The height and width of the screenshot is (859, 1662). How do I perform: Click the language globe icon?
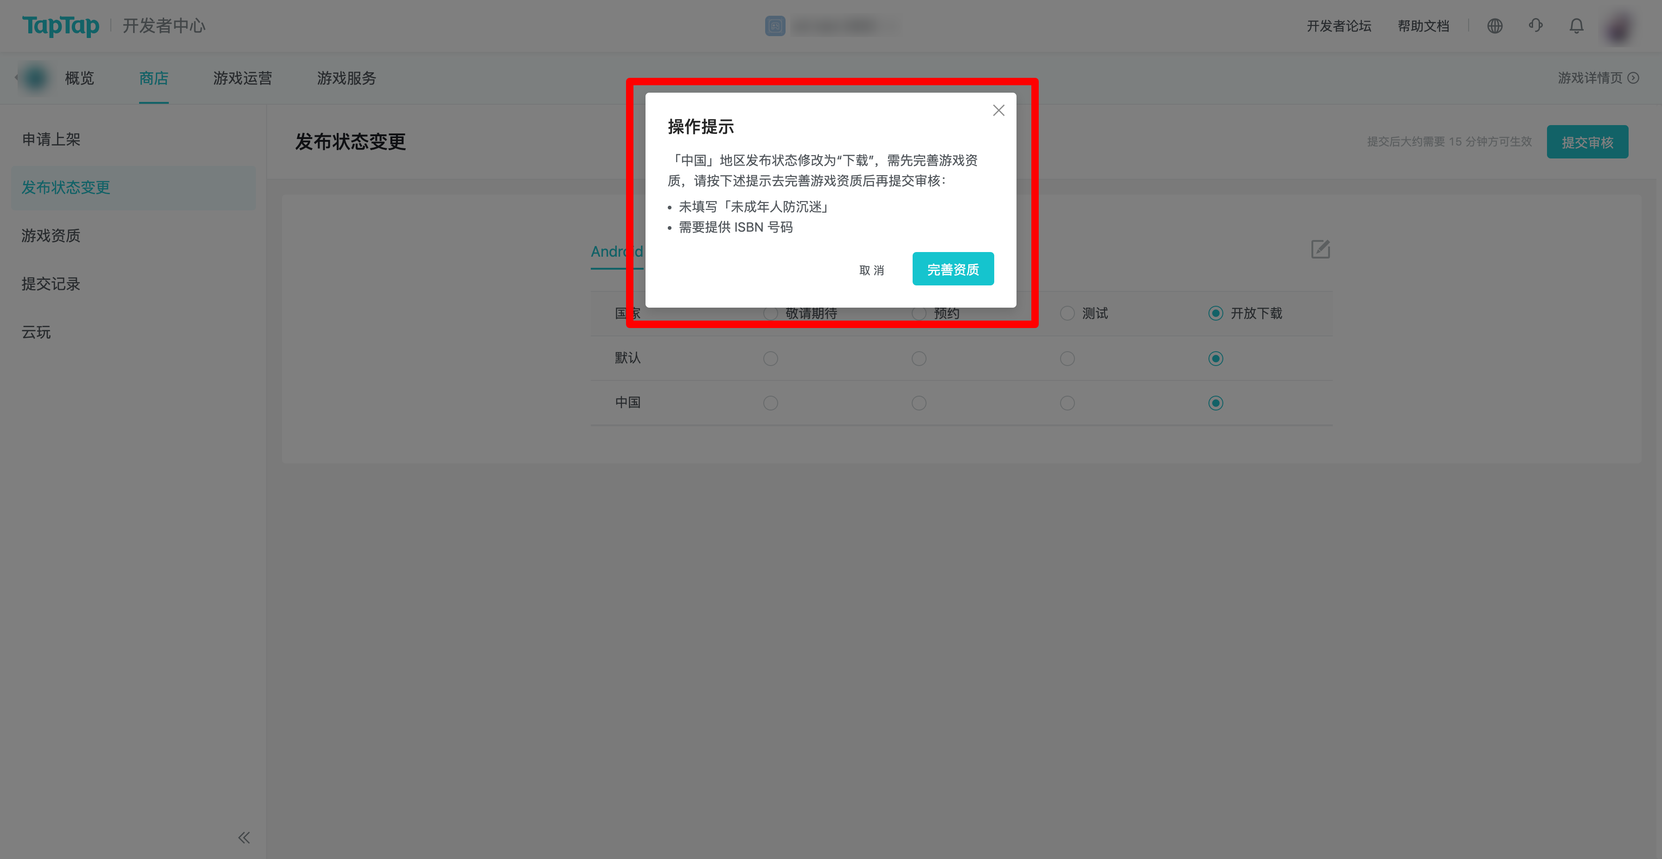tap(1495, 26)
